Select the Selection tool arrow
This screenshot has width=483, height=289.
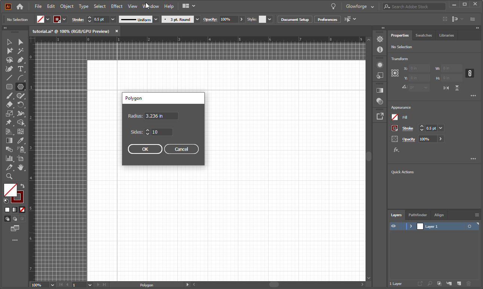[9, 42]
